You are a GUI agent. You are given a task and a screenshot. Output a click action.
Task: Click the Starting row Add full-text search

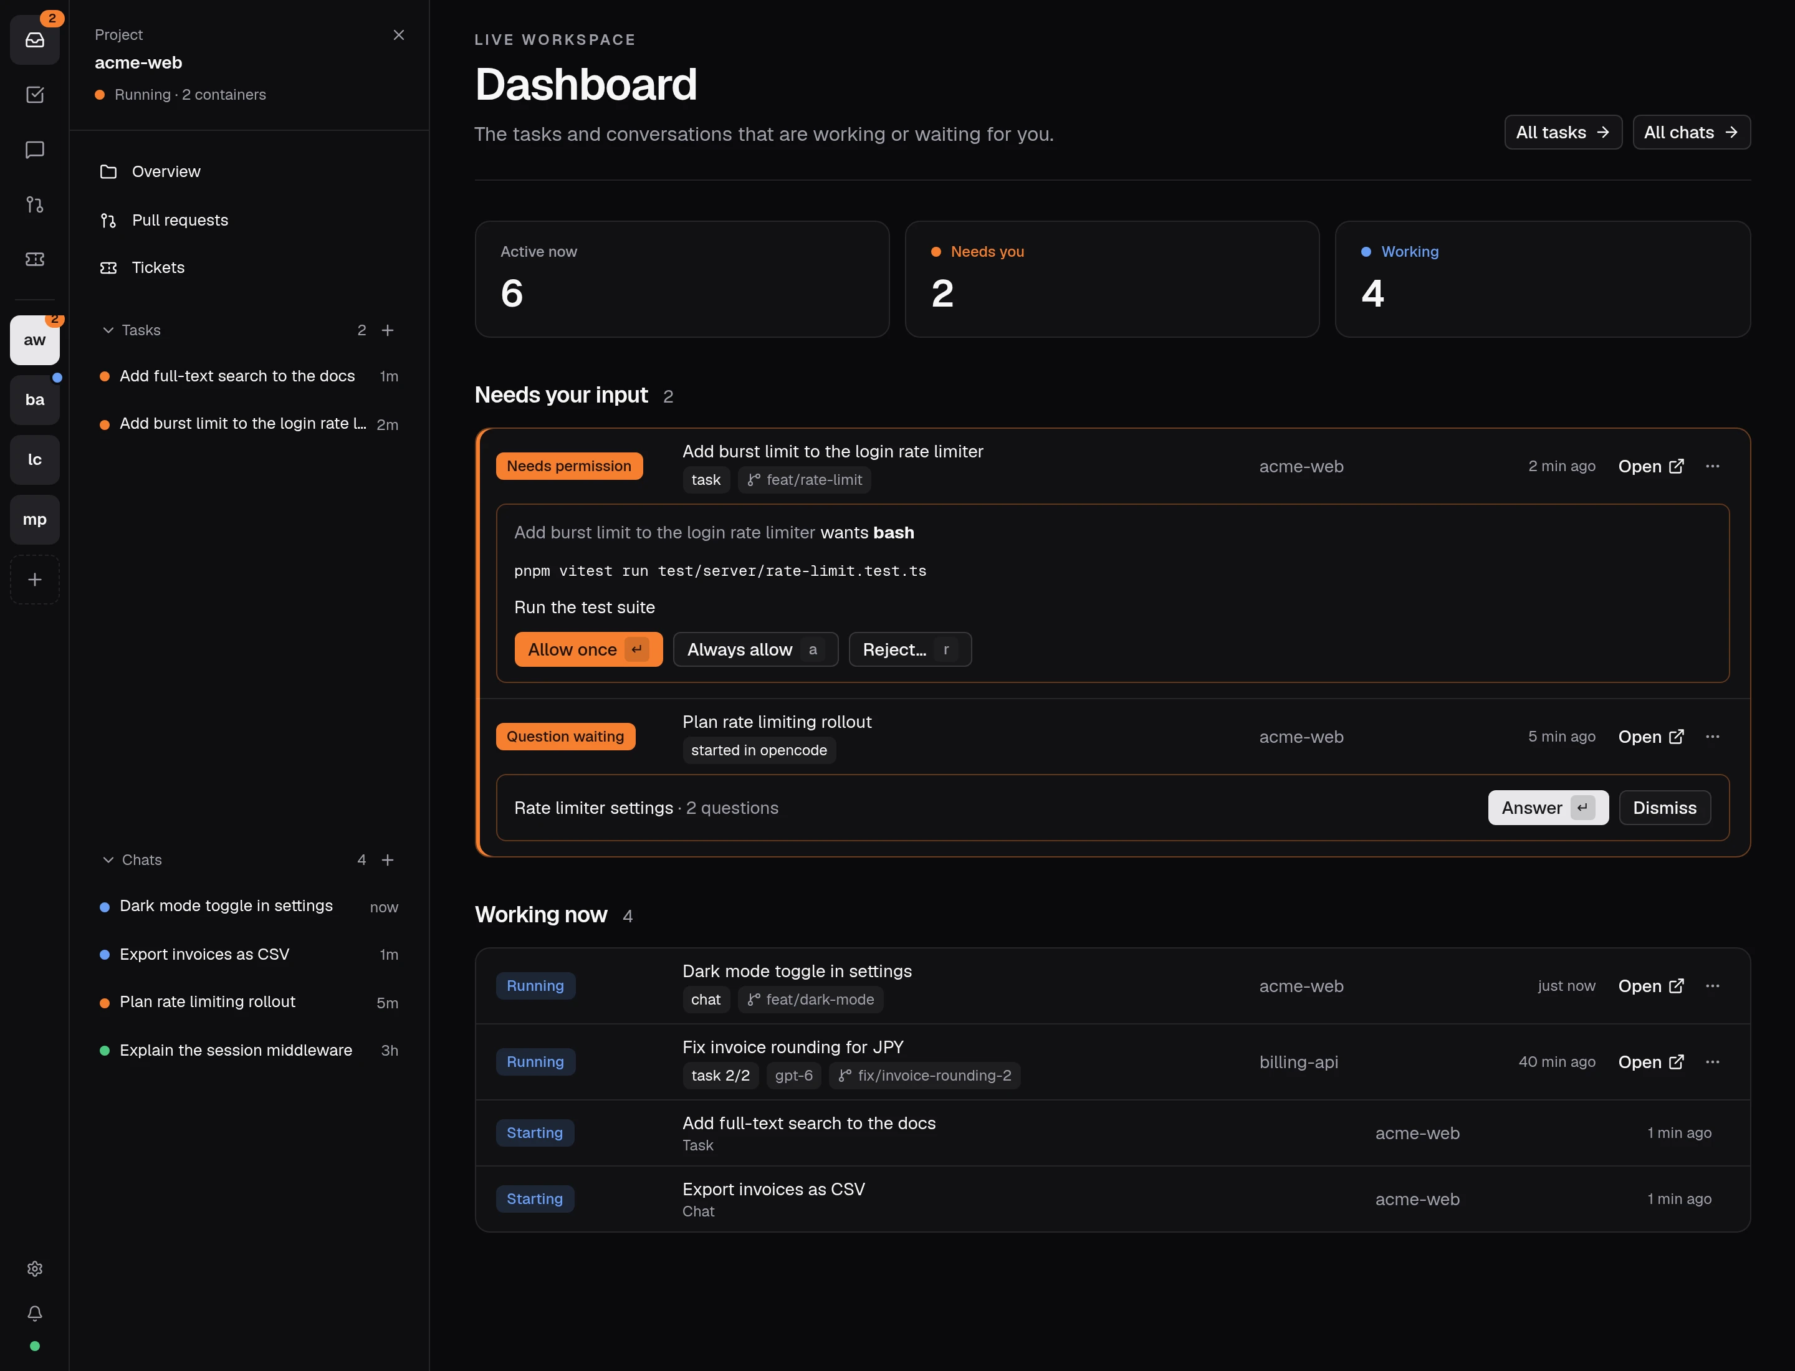click(x=1113, y=1133)
